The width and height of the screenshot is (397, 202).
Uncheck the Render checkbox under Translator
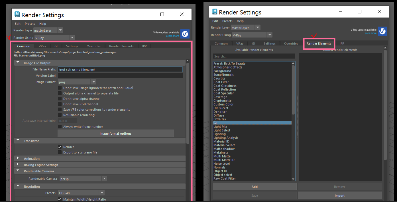coord(60,147)
